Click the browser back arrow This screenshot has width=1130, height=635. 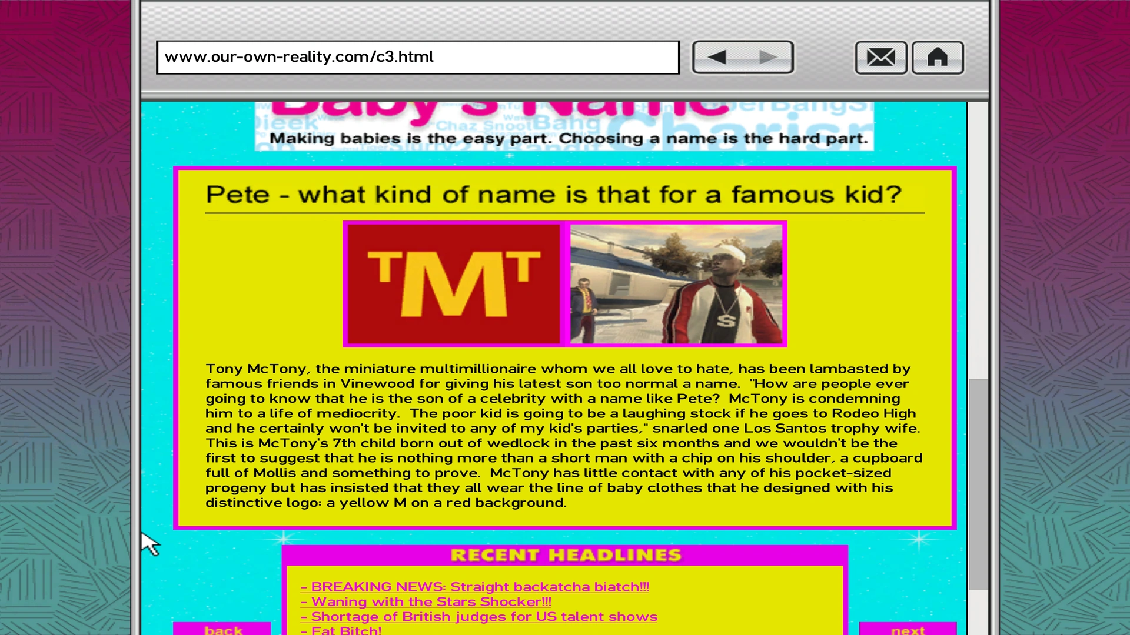click(x=717, y=57)
